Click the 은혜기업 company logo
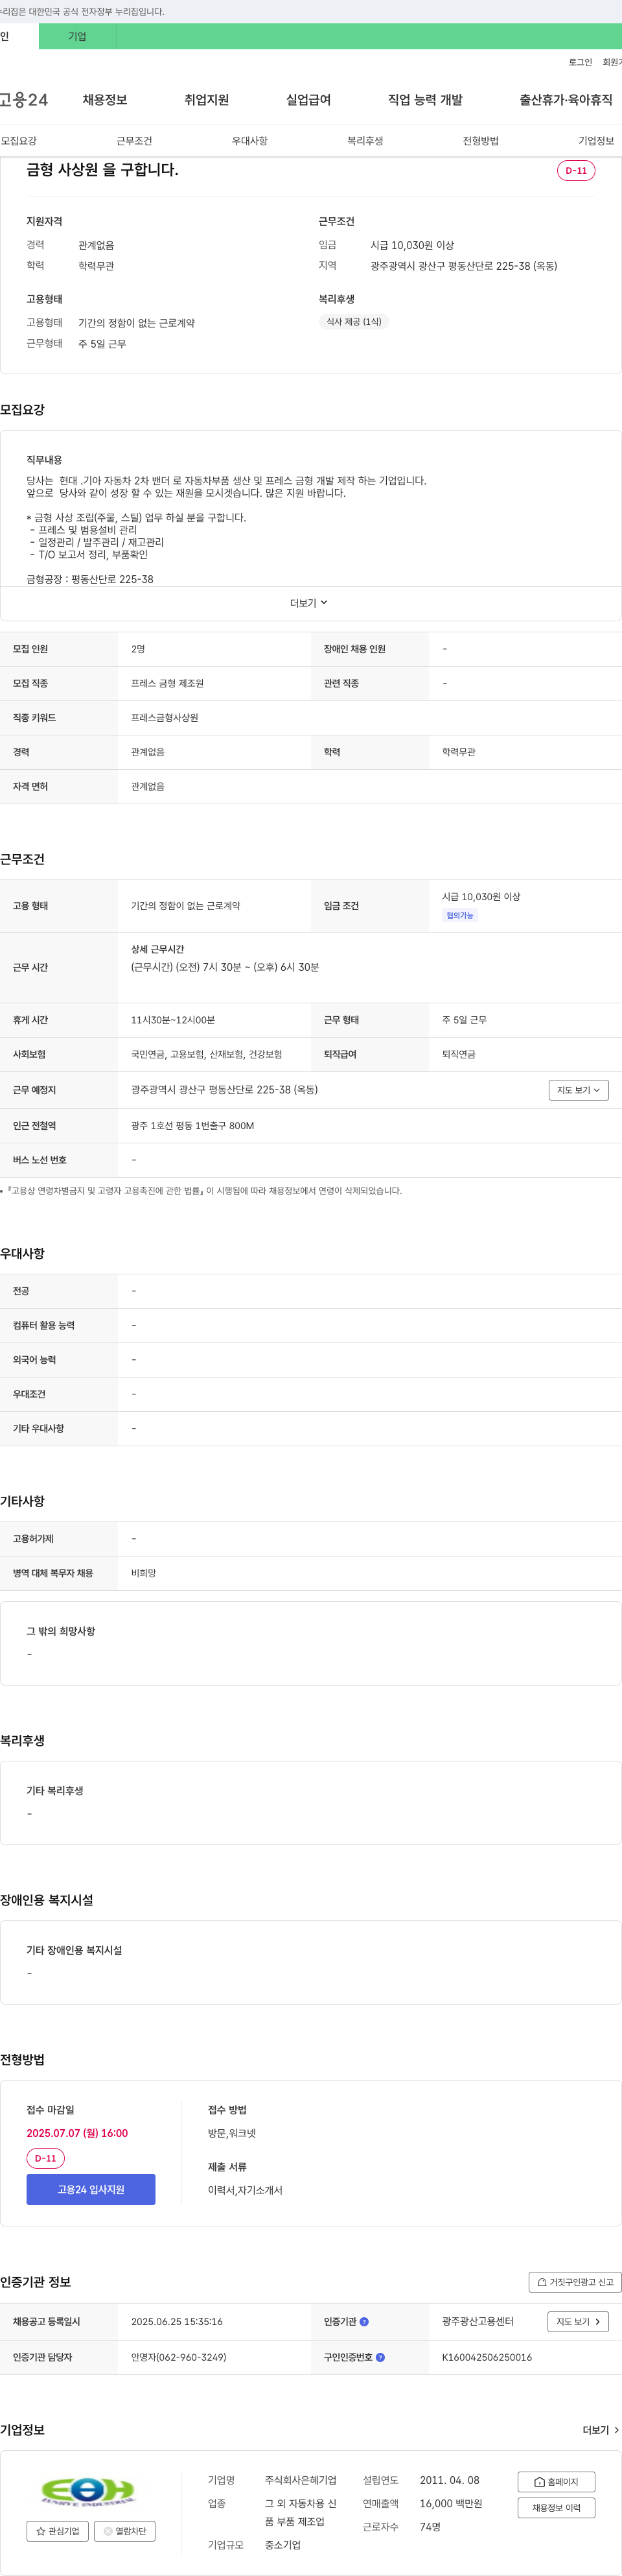This screenshot has width=622, height=2576. tap(88, 2490)
